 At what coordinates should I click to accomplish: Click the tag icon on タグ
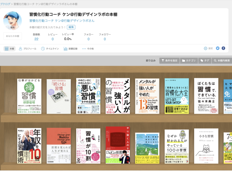[202, 61]
